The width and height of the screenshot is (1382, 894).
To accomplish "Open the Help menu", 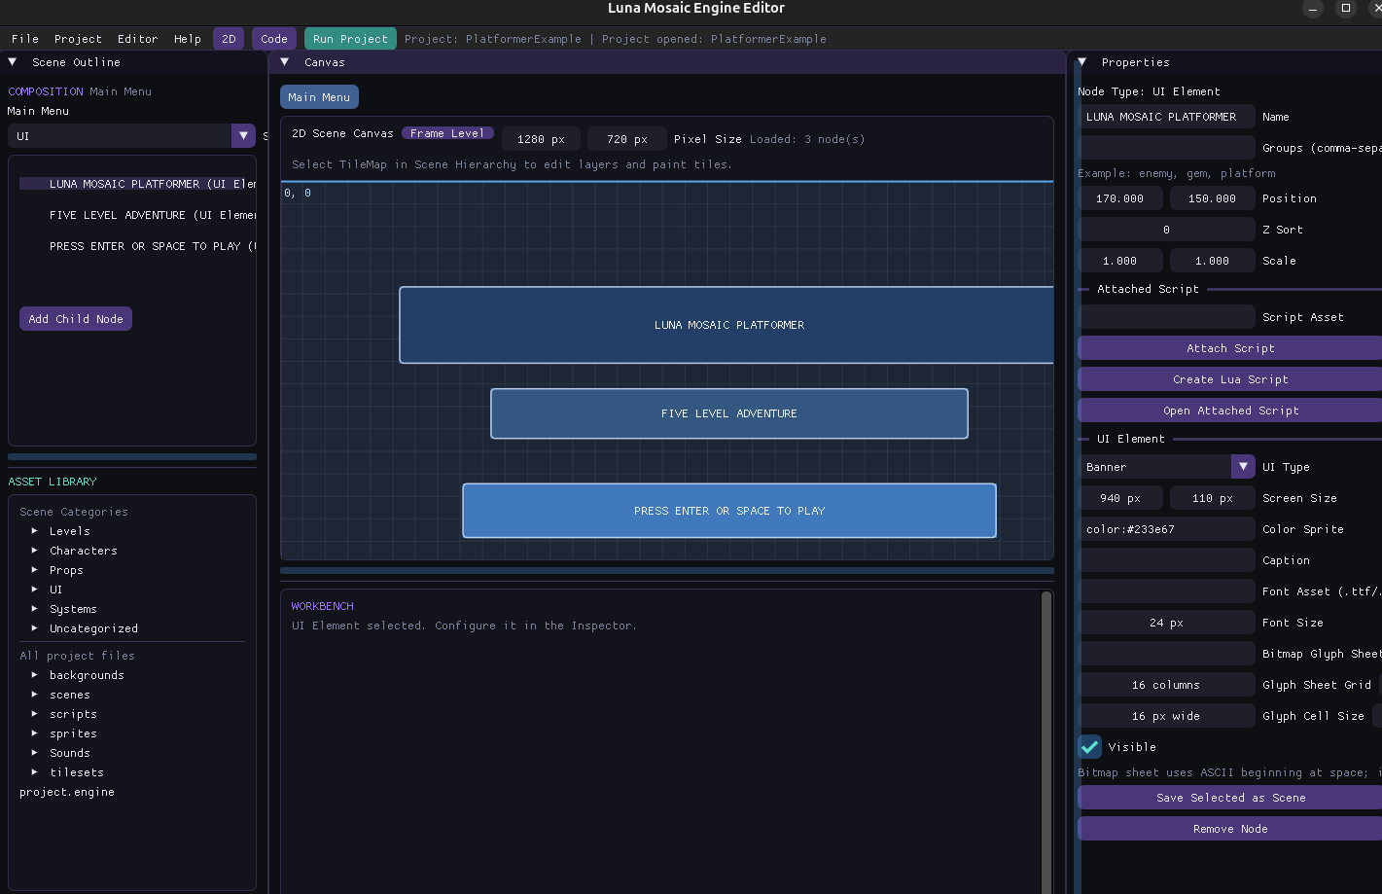I will (x=188, y=39).
